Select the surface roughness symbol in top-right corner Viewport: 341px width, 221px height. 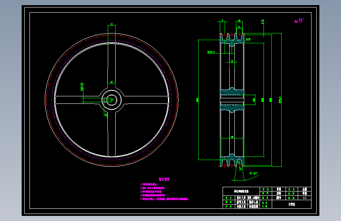tap(299, 21)
